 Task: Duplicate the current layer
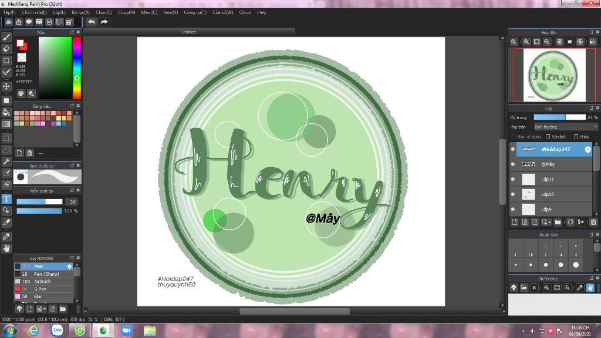click(570, 222)
